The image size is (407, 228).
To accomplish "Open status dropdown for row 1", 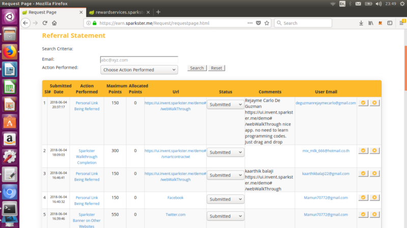I will [x=225, y=105].
